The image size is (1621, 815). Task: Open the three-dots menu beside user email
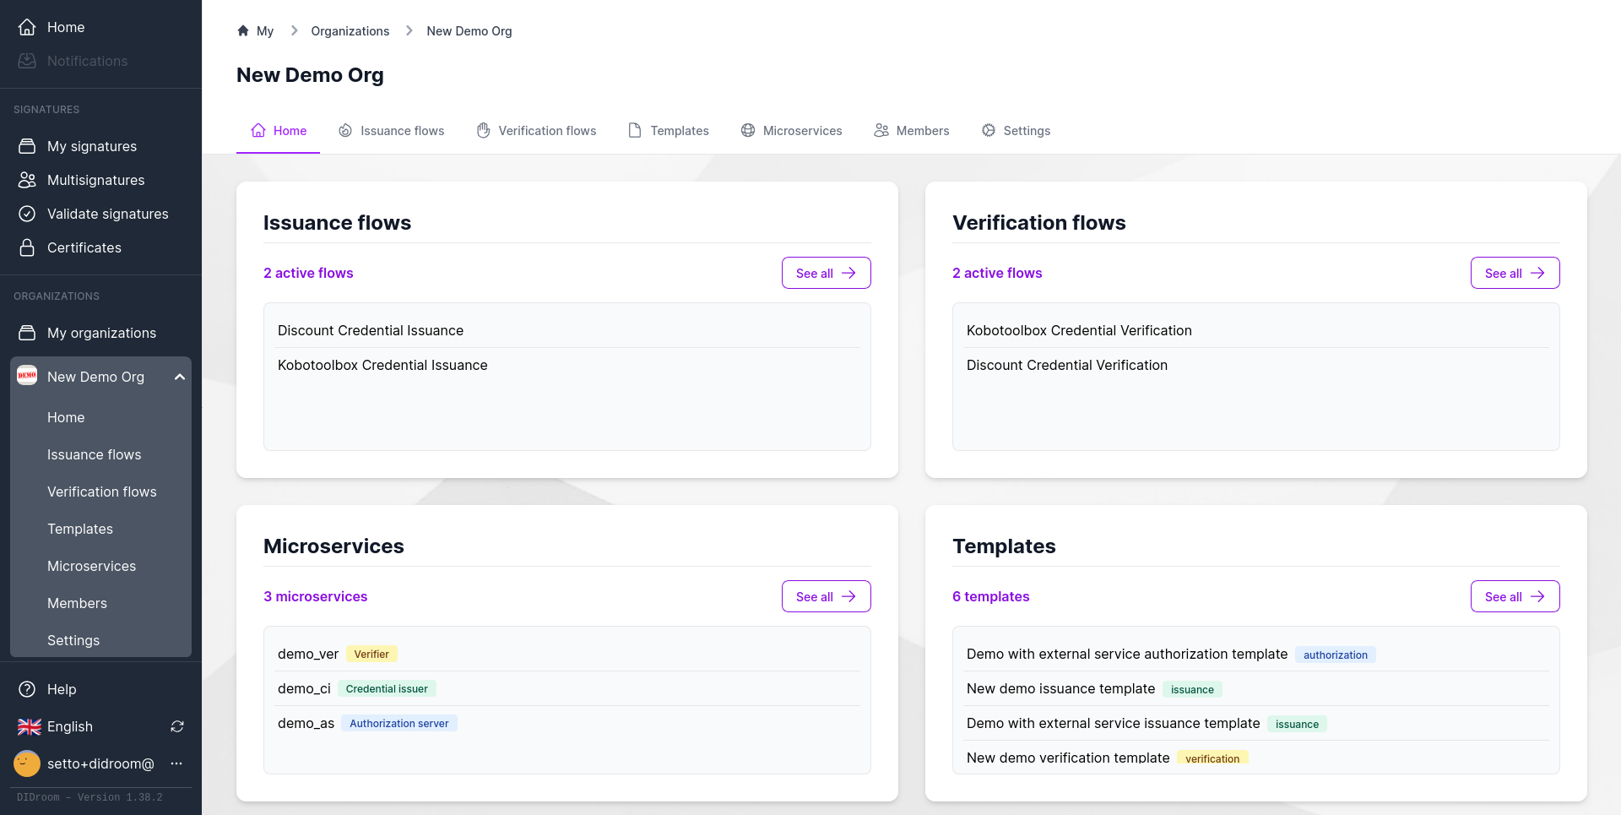click(176, 763)
